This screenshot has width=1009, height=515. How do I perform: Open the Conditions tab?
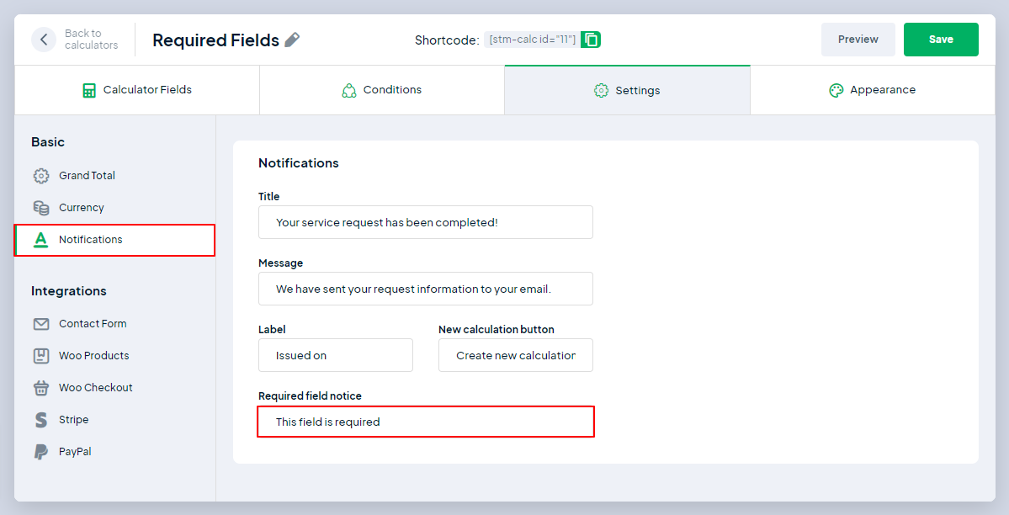click(382, 90)
